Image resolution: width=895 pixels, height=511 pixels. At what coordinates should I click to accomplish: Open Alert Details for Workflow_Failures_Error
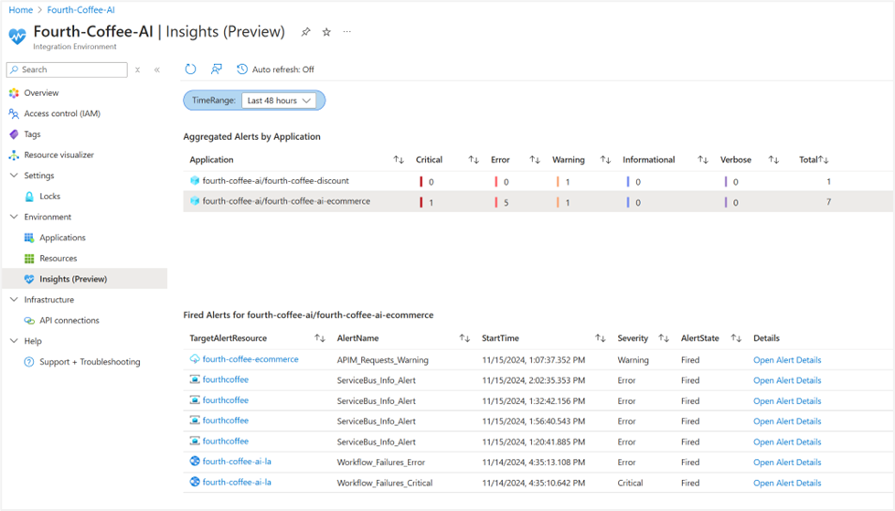pos(787,463)
